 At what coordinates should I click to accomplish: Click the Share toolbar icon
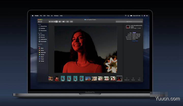point(68,22)
